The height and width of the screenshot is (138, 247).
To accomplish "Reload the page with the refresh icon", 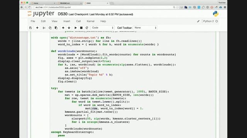I will [29, 7].
